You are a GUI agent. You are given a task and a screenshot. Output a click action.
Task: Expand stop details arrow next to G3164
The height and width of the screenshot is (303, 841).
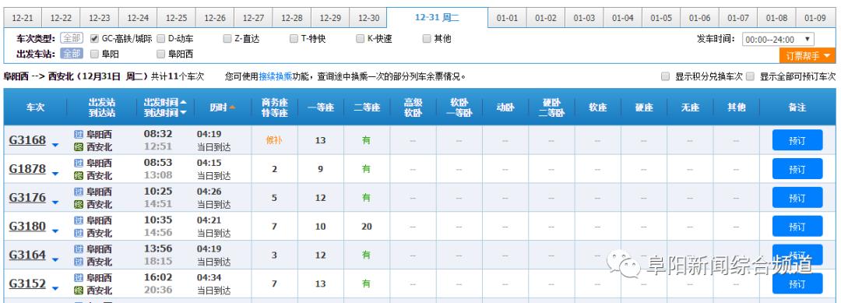click(x=55, y=259)
